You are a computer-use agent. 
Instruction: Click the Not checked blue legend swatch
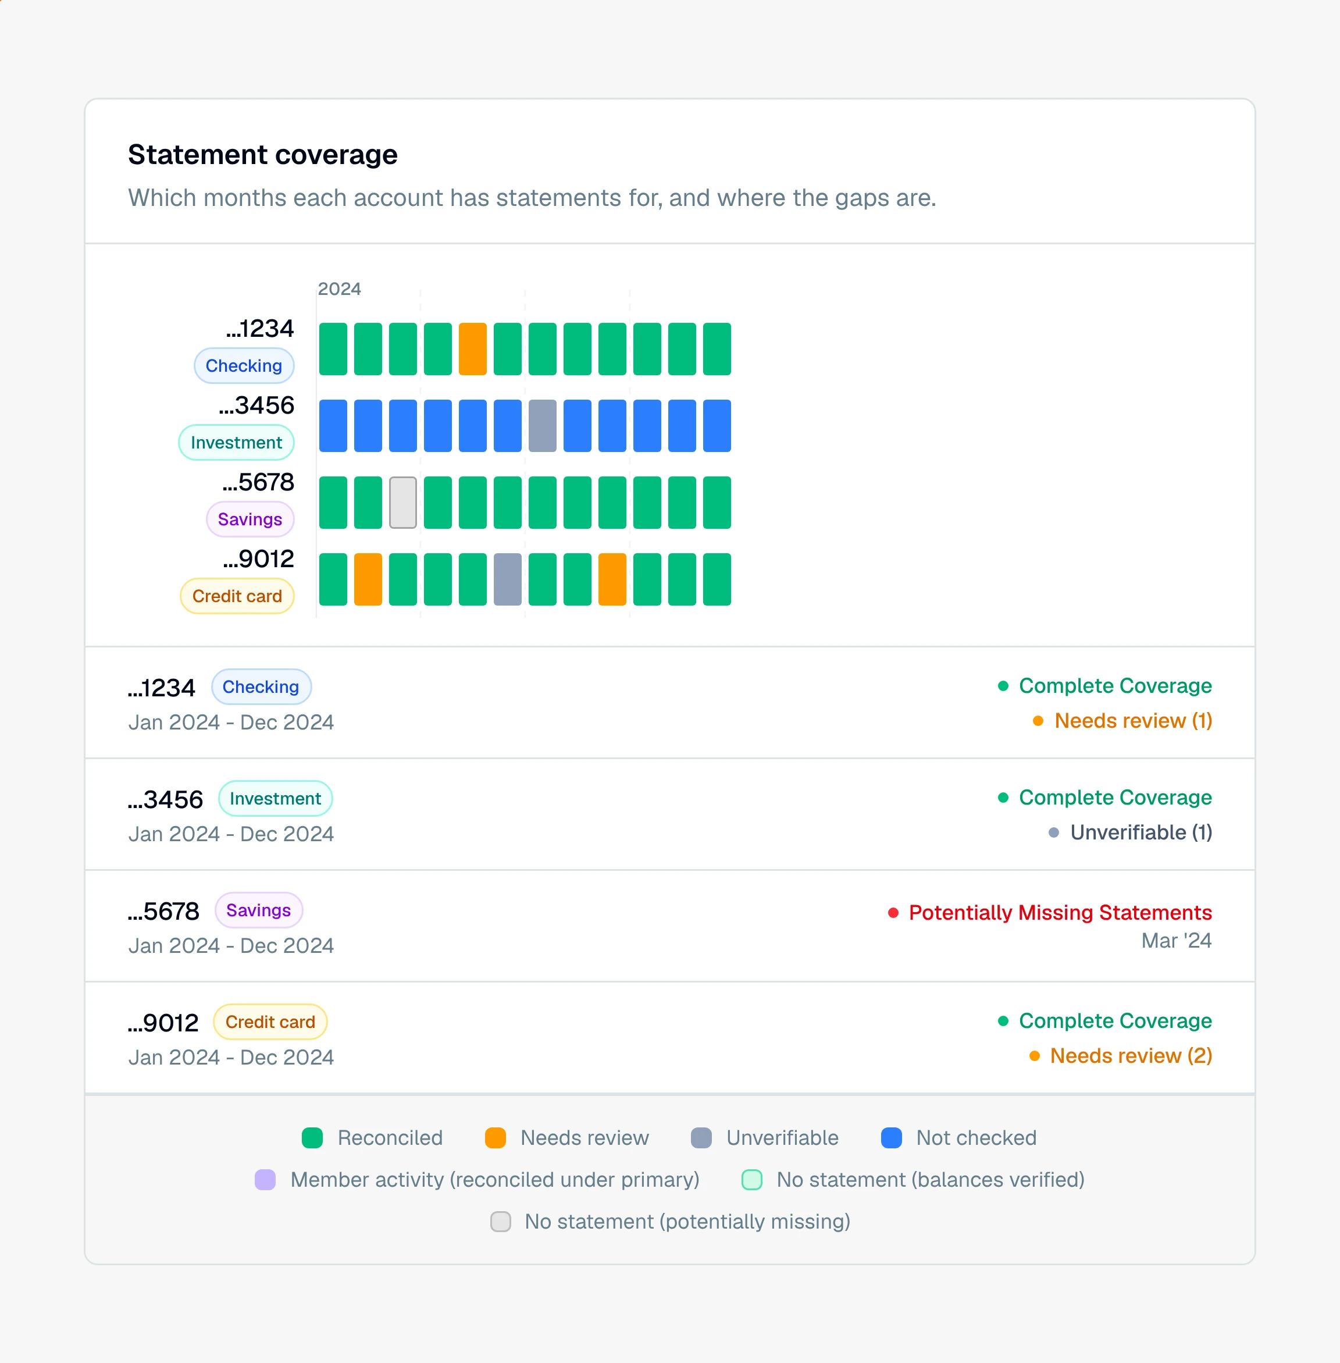click(891, 1138)
